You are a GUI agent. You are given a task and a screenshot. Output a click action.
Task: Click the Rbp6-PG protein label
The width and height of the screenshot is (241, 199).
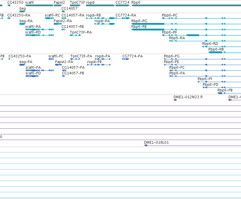(x=172, y=56)
